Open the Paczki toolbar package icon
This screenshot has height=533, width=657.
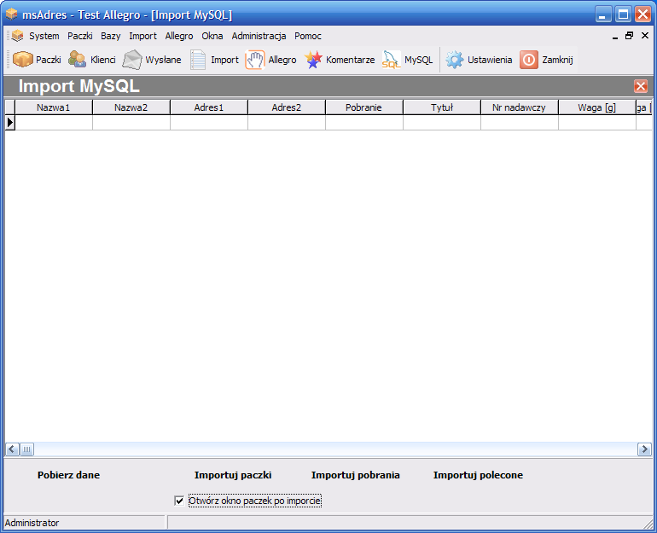(23, 60)
